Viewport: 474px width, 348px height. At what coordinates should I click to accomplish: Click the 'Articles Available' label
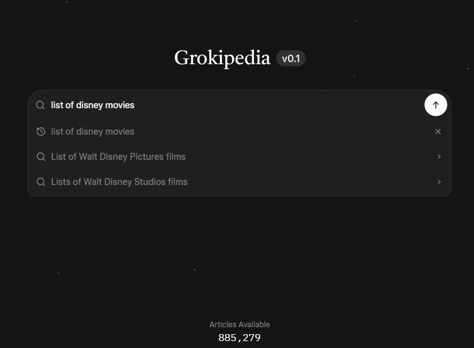(x=240, y=325)
